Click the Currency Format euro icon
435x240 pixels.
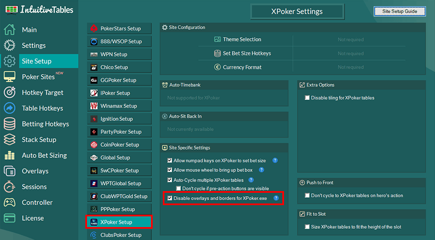pyautogui.click(x=218, y=67)
